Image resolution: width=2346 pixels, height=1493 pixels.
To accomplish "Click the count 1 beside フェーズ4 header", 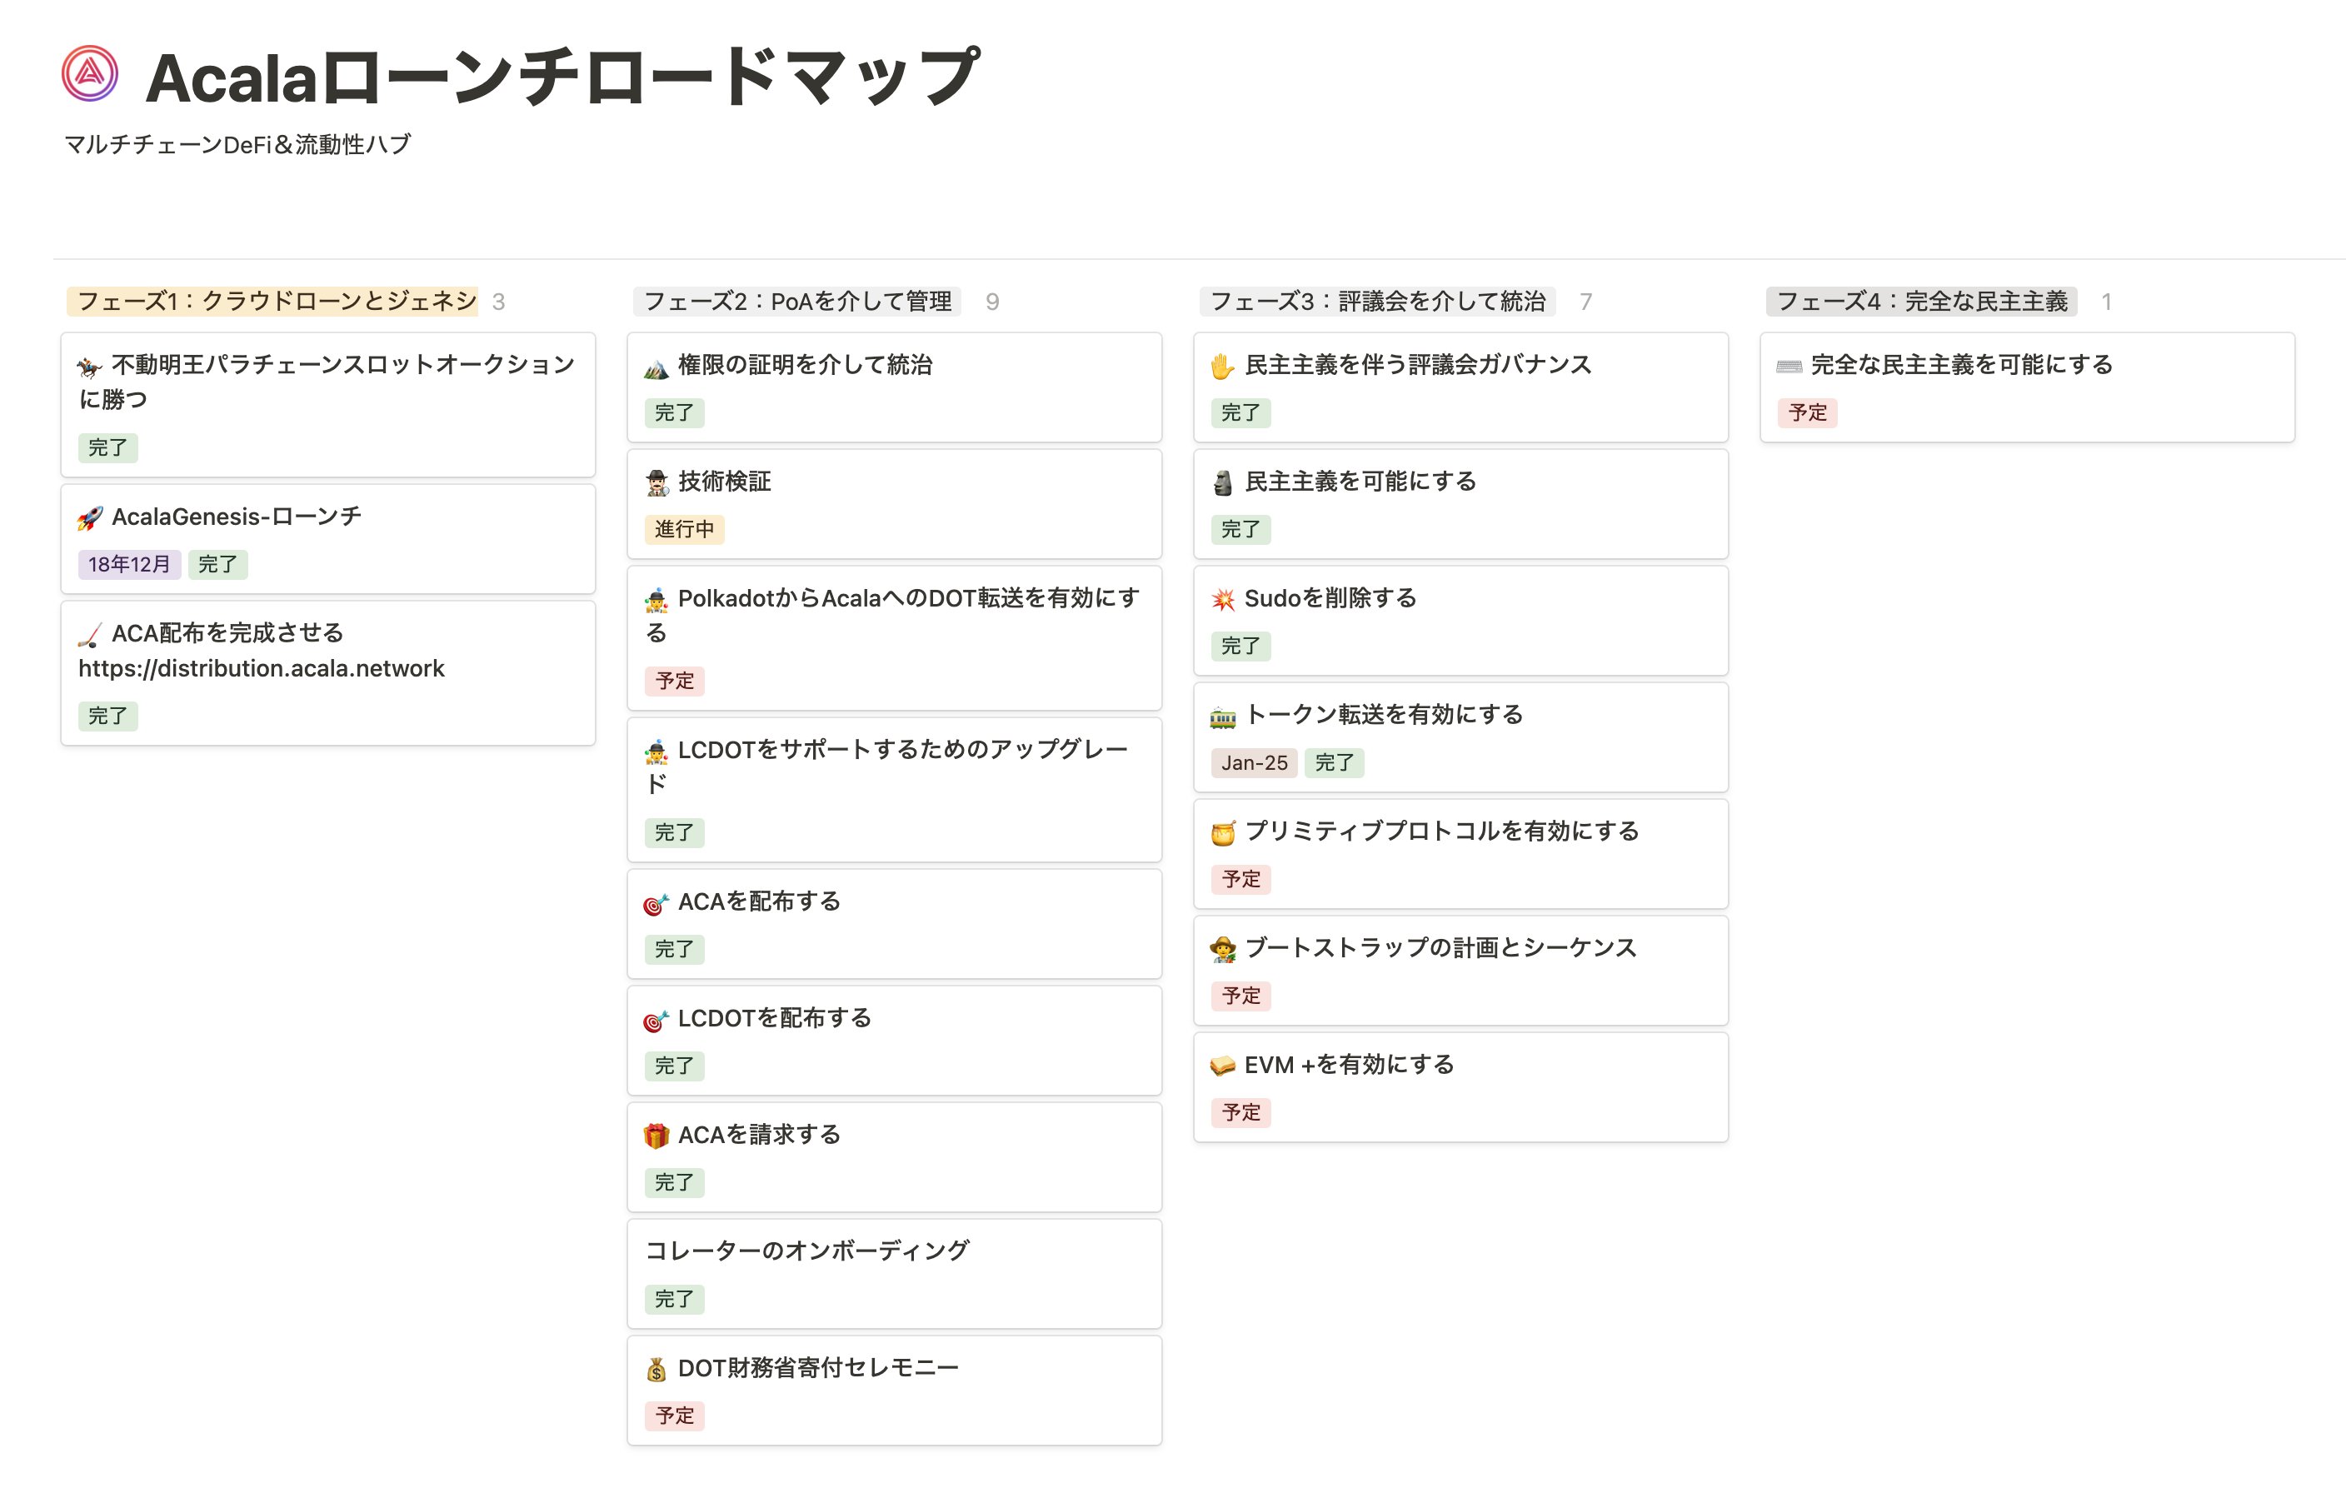I will coord(2106,302).
